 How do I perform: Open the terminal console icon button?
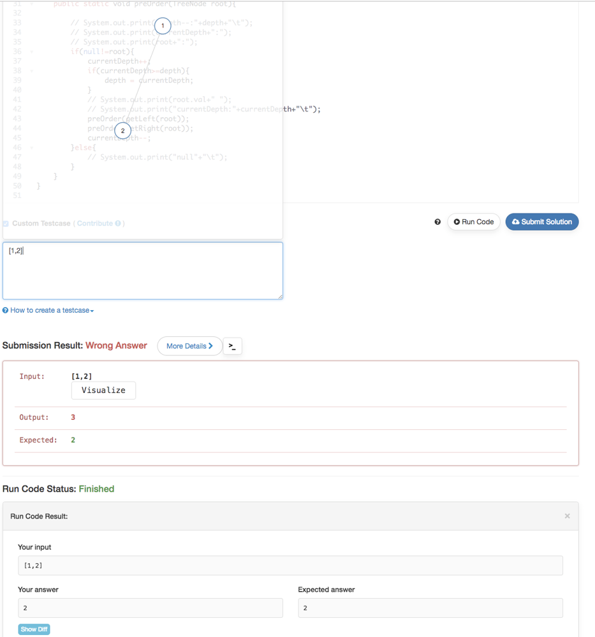[x=232, y=346]
